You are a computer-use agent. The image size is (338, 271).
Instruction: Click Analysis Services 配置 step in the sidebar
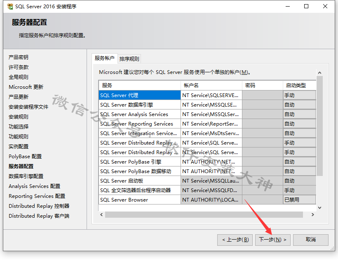[x=35, y=186]
